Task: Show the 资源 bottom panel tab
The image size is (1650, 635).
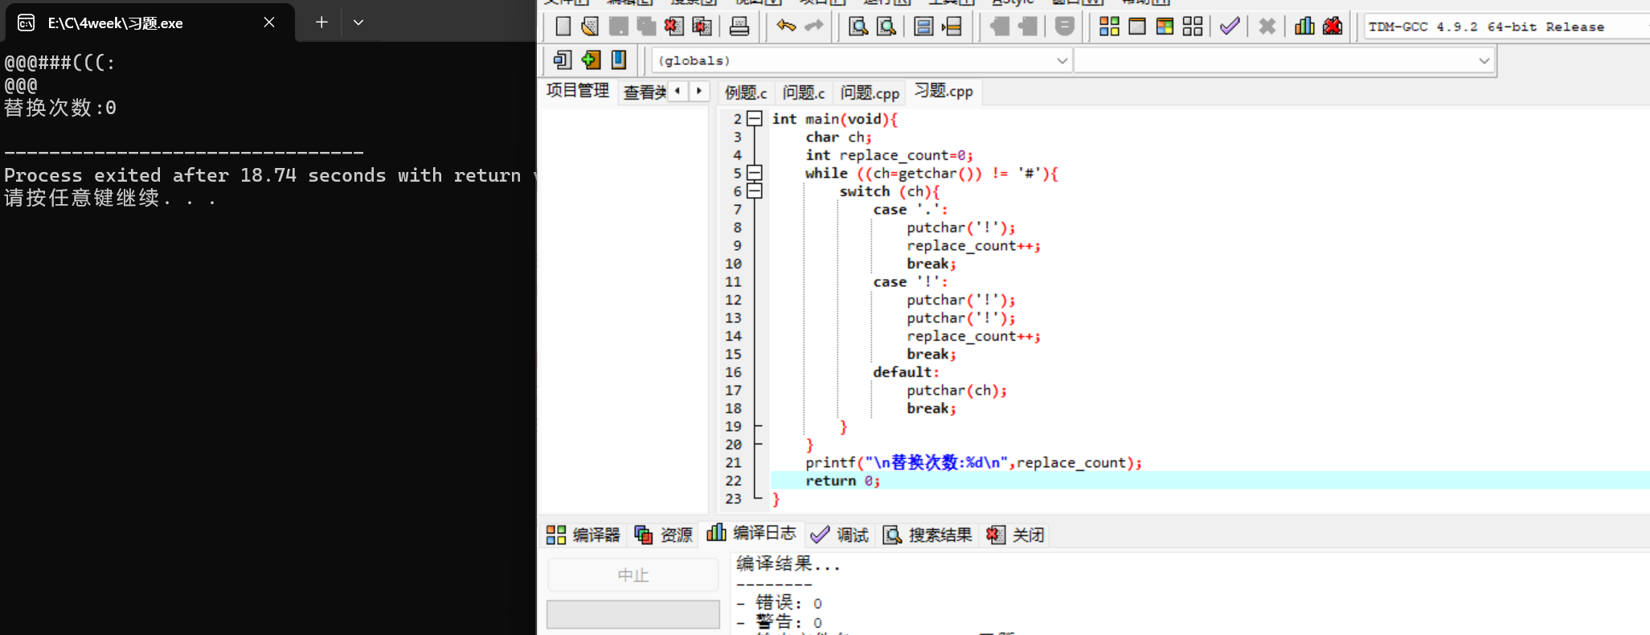Action: 664,535
